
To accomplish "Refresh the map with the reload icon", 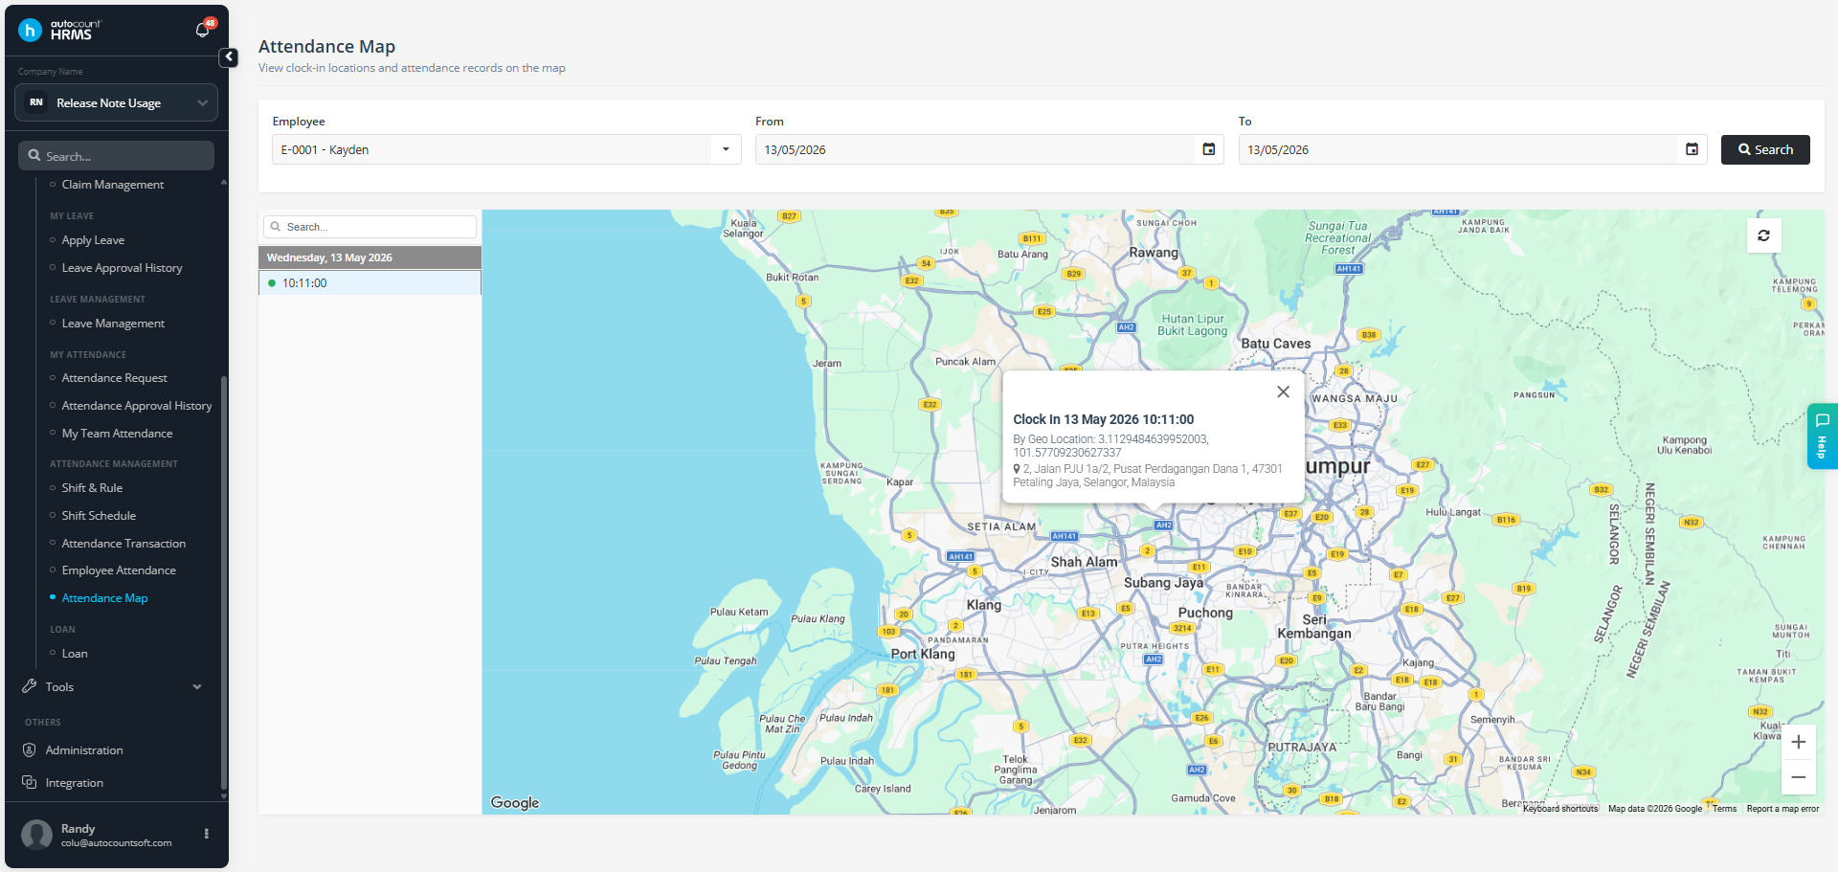I will [1763, 235].
